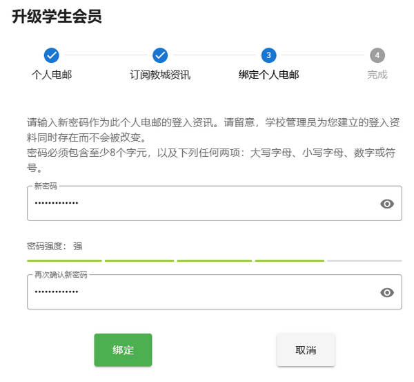Viewport: 414px width, 382px height.
Task: Click the checkmark icon for 个人电邮 step
Action: [x=52, y=55]
